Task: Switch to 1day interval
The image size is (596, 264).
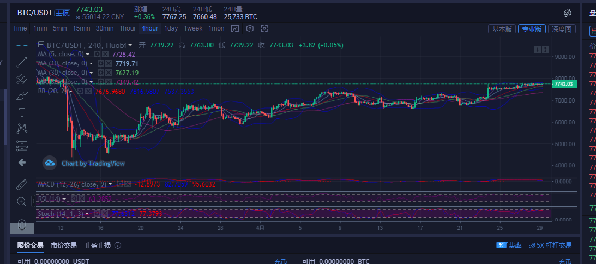Action: pyautogui.click(x=171, y=28)
